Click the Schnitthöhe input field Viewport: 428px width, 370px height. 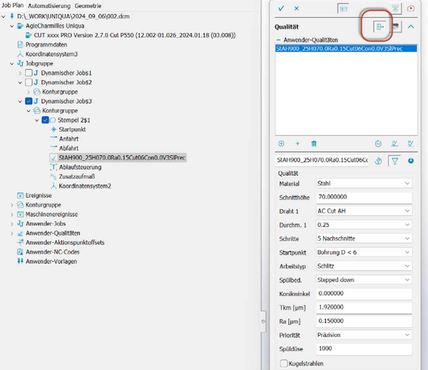pyautogui.click(x=364, y=197)
